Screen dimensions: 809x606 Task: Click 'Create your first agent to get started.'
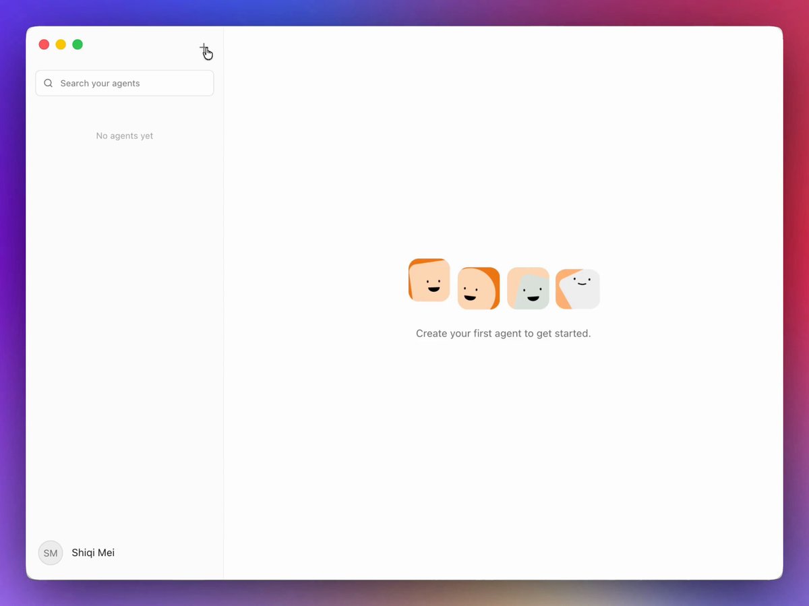click(x=504, y=333)
